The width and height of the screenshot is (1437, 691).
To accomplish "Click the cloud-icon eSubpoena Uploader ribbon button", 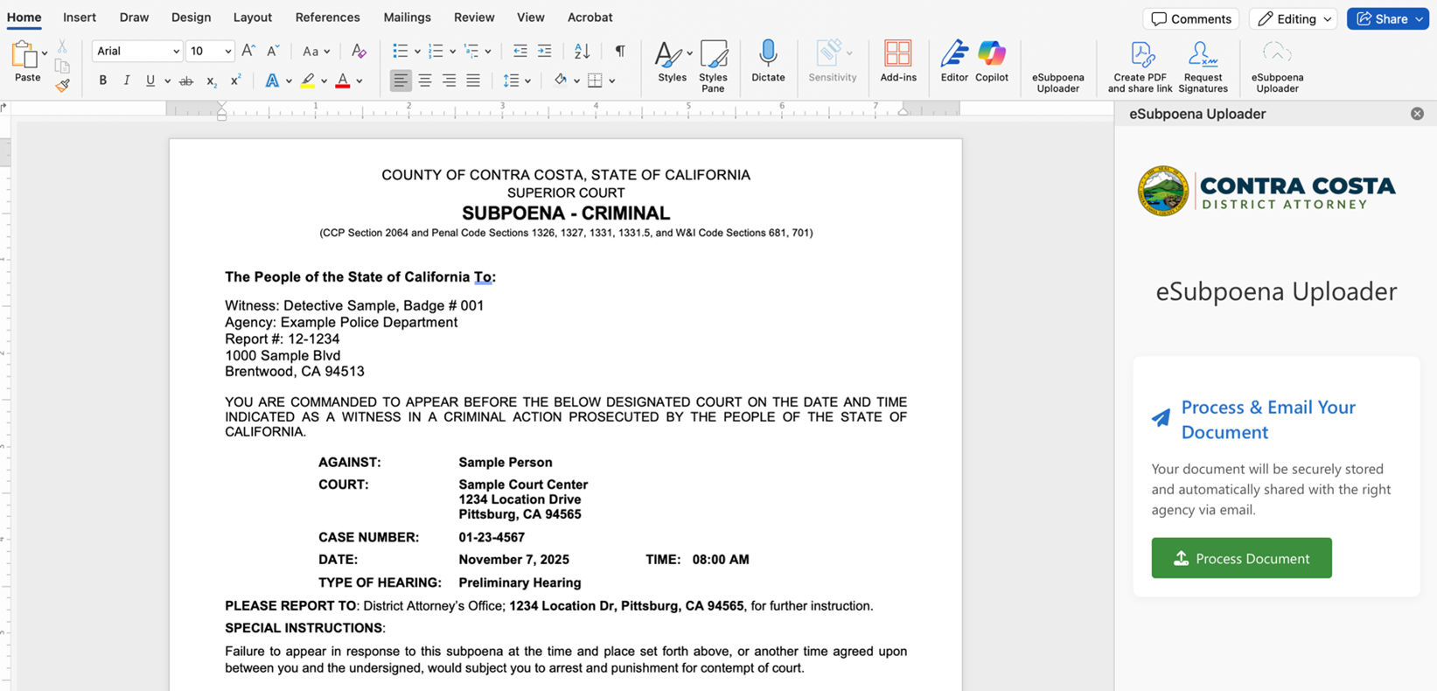I will (x=1277, y=66).
